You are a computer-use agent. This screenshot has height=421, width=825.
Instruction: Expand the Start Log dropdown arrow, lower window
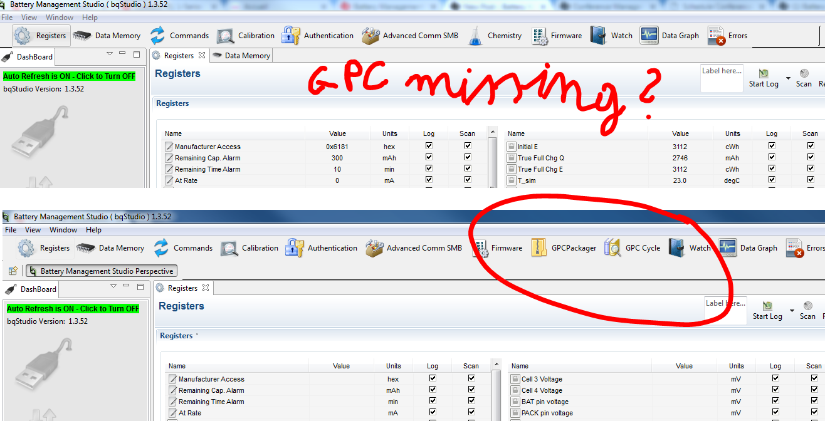click(792, 311)
